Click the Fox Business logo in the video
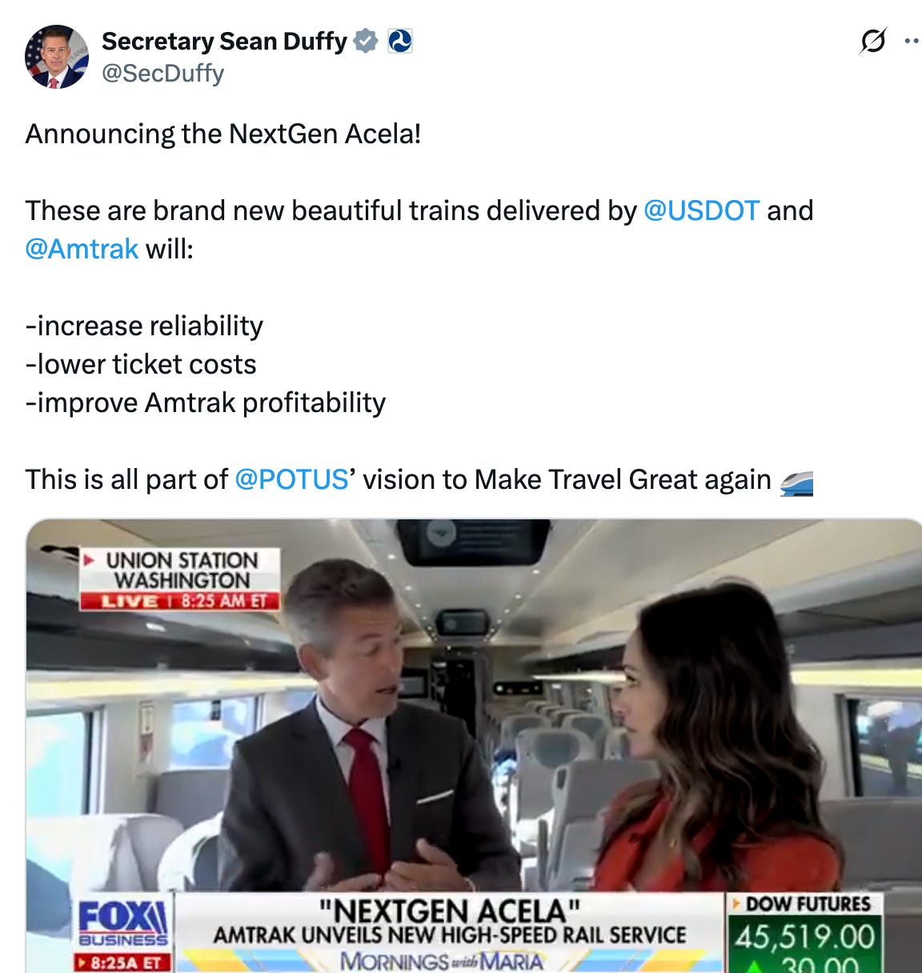This screenshot has height=973, width=922. click(123, 923)
